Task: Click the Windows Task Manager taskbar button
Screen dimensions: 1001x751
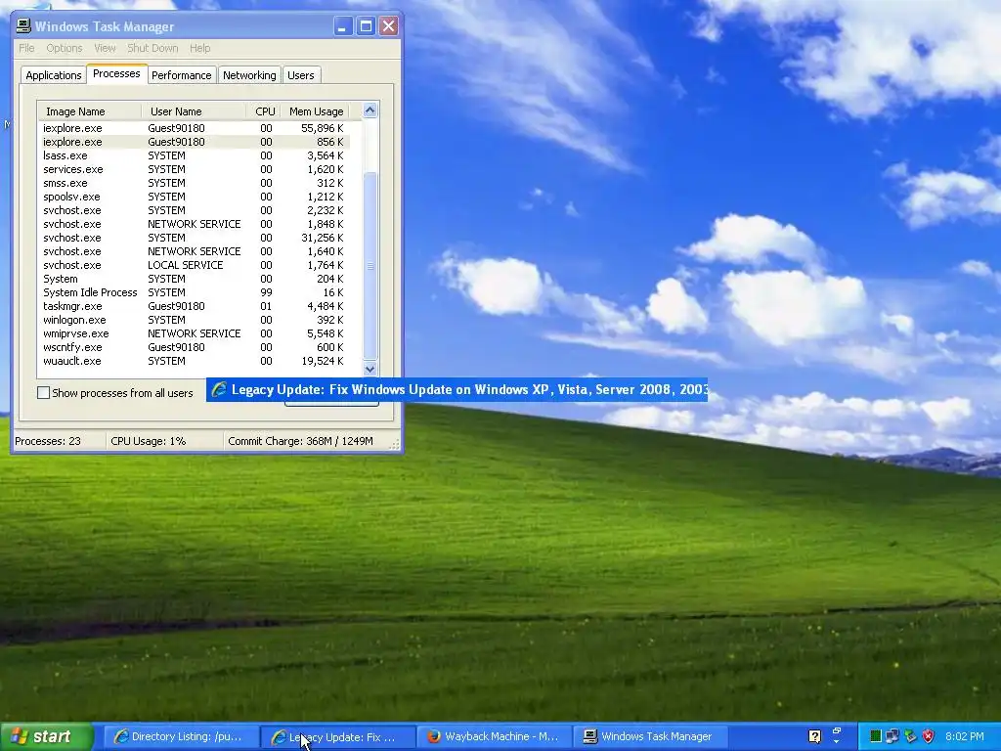Action: point(649,736)
